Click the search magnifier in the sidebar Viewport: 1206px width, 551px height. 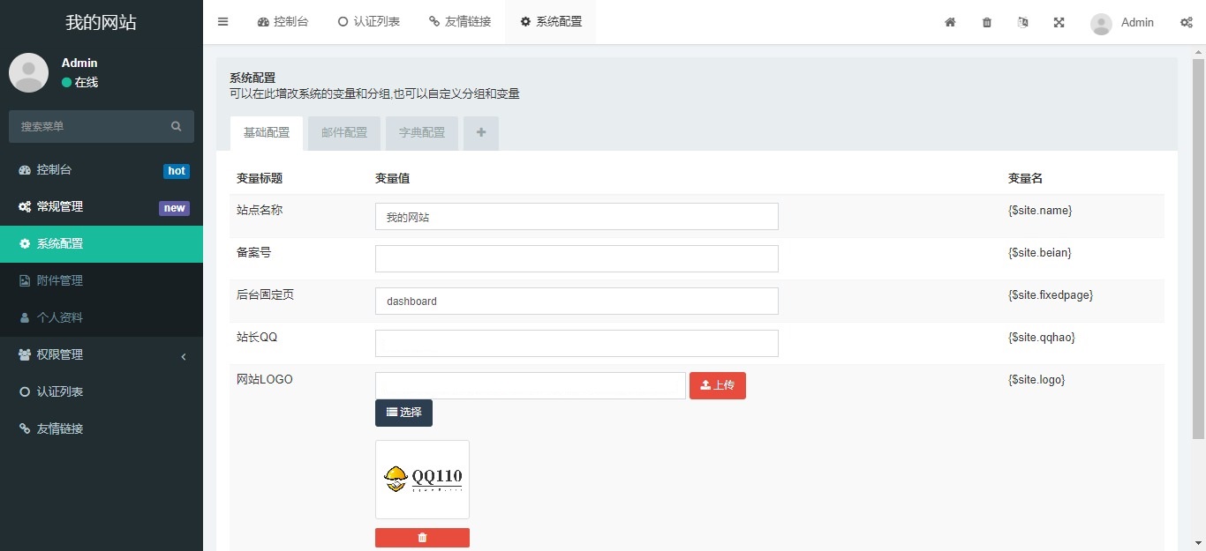(176, 126)
